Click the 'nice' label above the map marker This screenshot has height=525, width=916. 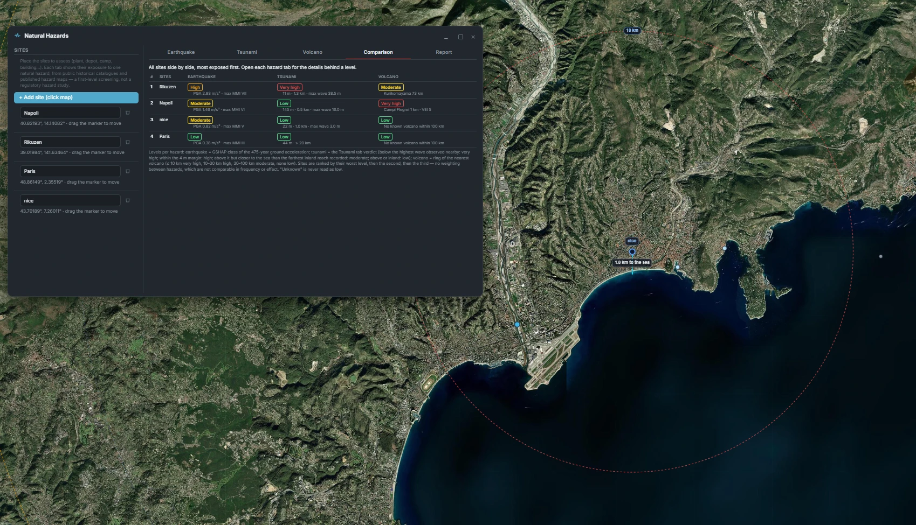pos(632,241)
